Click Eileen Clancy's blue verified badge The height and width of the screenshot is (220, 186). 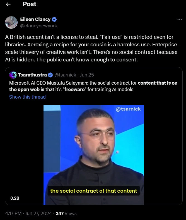[54, 19]
